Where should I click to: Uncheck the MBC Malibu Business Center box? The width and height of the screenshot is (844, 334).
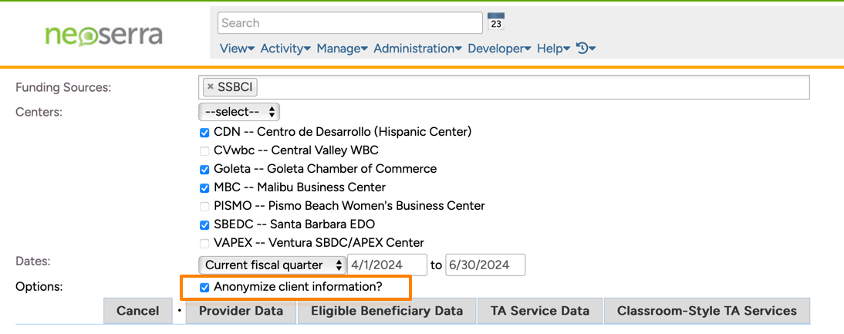204,187
